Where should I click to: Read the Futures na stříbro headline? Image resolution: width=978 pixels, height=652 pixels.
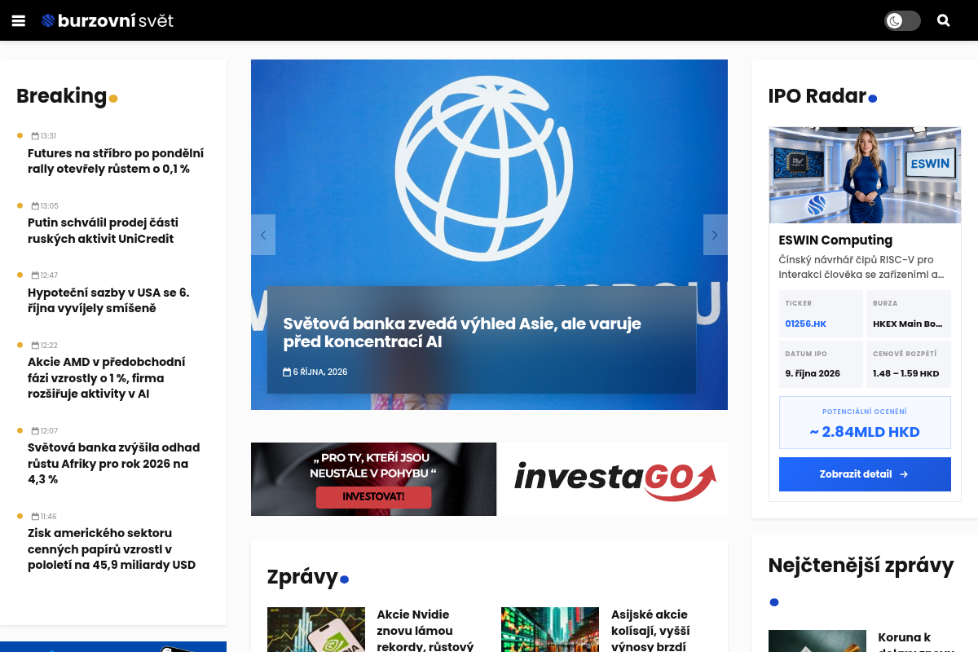tap(116, 161)
